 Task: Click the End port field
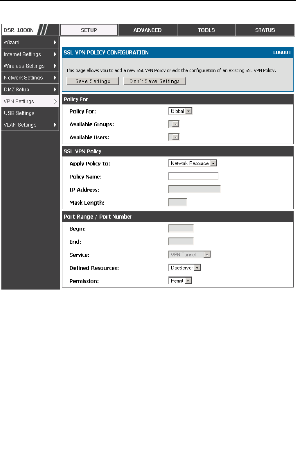coord(181,242)
